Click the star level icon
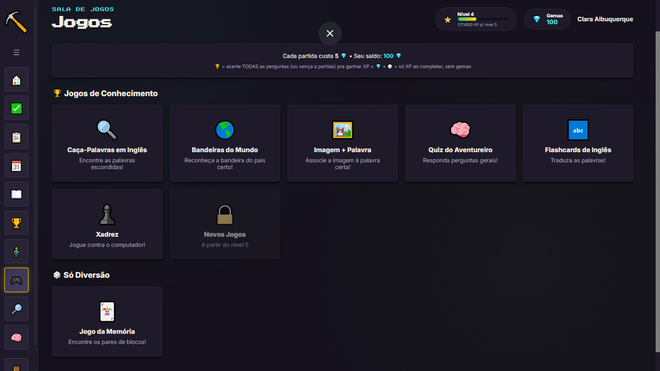Viewport: 660px width, 371px height. tap(447, 20)
